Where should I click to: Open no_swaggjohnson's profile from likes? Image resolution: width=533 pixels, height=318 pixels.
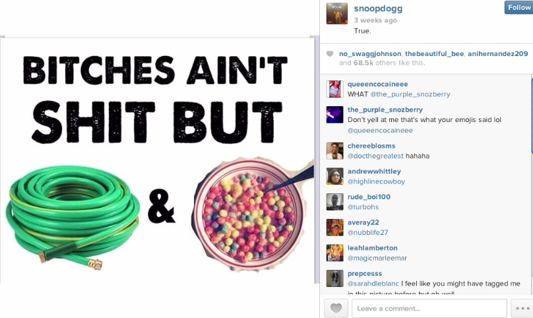pos(370,53)
